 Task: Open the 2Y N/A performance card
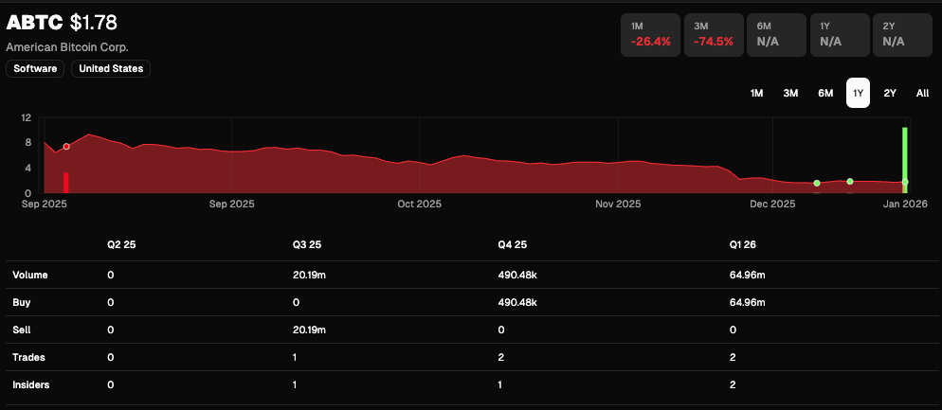[902, 35]
